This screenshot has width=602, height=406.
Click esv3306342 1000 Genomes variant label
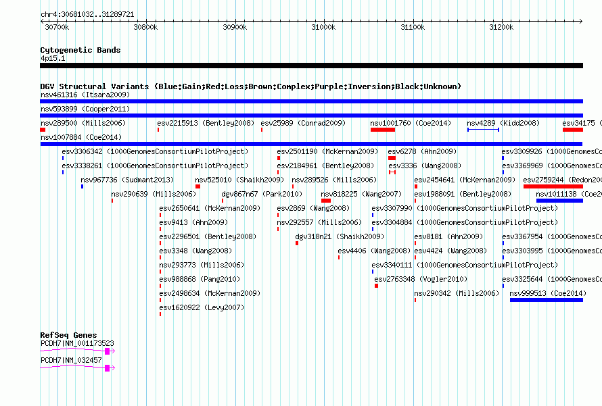pos(155,151)
